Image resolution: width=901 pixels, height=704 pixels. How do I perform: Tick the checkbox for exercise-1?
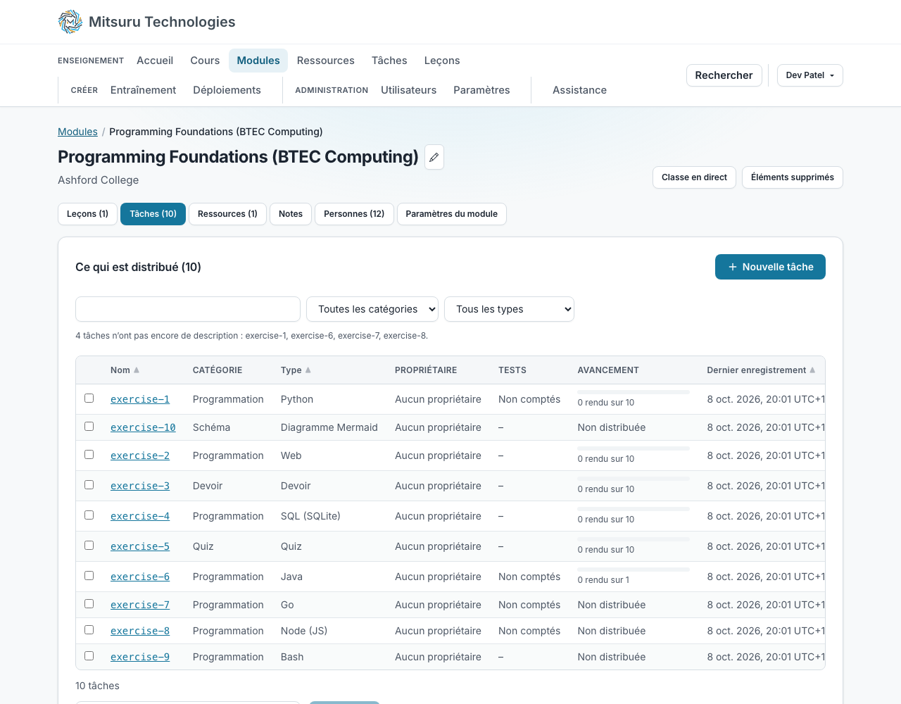click(x=89, y=398)
